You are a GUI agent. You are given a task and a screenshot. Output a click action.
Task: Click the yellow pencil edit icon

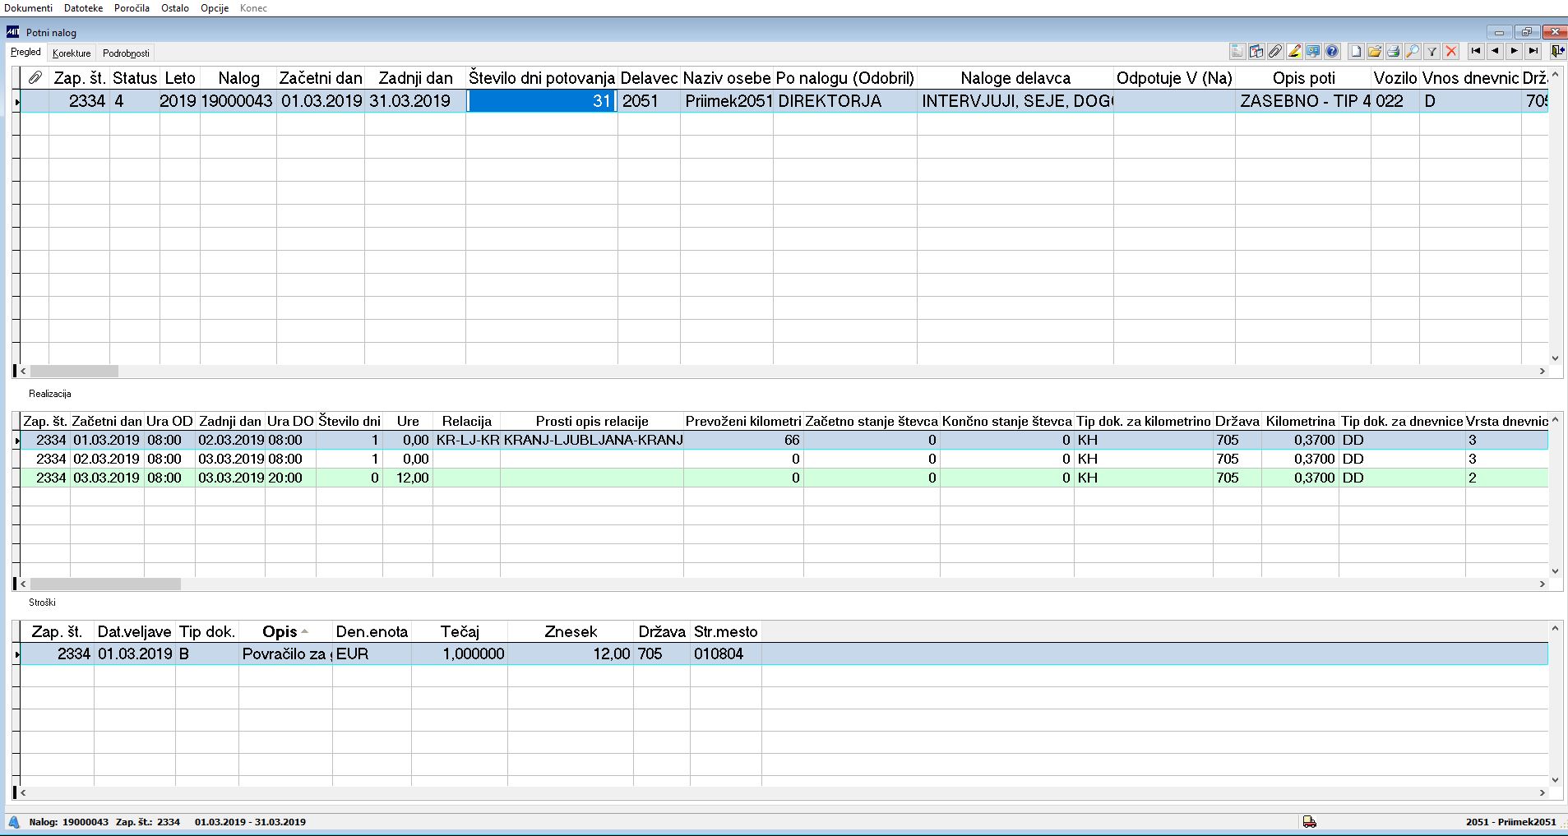(x=1294, y=51)
